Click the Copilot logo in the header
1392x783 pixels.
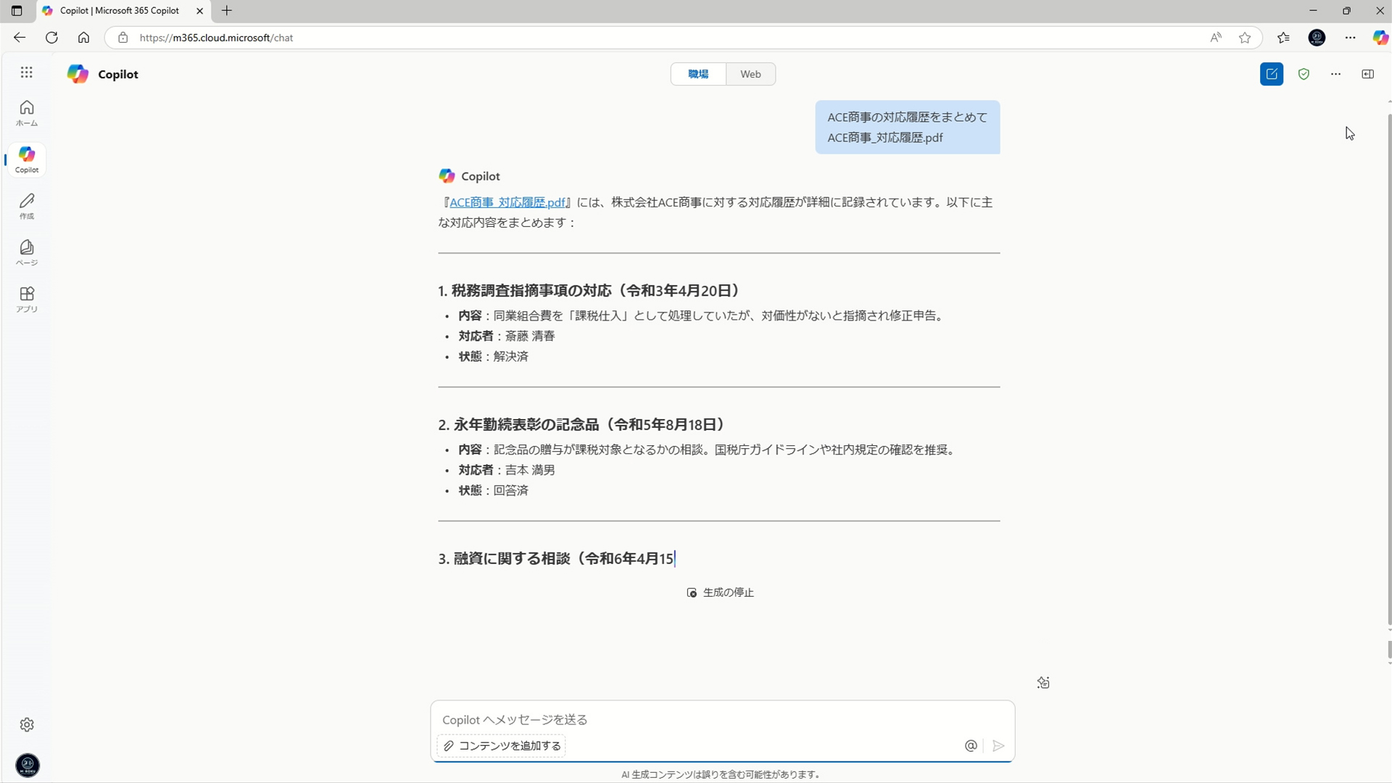(78, 74)
